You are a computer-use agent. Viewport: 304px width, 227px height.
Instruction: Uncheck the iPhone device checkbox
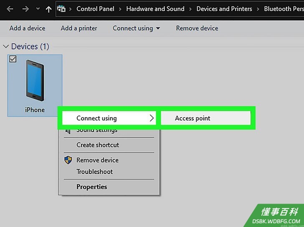pyautogui.click(x=13, y=59)
